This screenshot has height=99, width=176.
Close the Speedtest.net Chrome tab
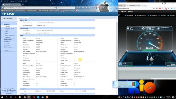click(142, 5)
